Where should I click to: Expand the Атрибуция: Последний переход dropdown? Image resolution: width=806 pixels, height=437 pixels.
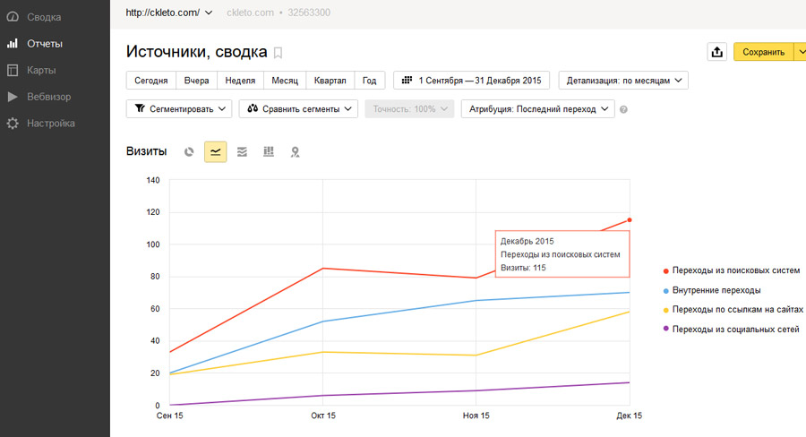tap(537, 109)
